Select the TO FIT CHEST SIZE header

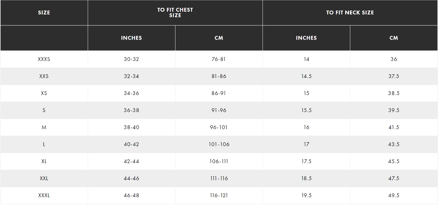tap(175, 13)
